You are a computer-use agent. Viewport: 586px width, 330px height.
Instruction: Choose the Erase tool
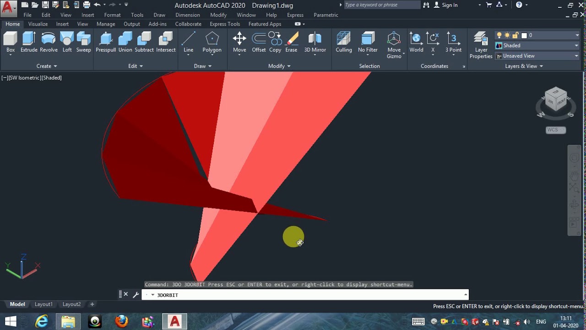[x=291, y=42]
